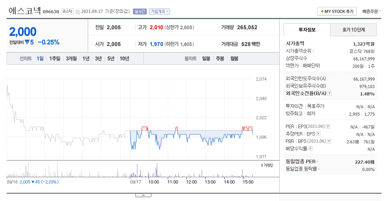This screenshot has width=387, height=201.
Task: Click the down arrow next to 전일대비 5
Action: (x=27, y=42)
